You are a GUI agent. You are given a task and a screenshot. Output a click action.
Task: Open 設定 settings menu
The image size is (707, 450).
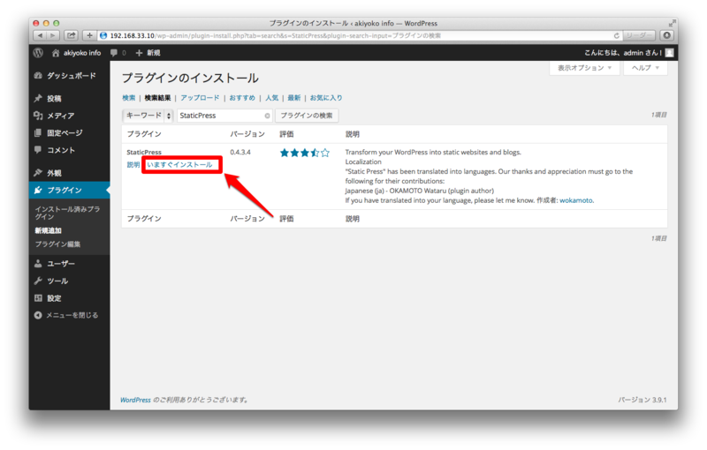click(54, 298)
